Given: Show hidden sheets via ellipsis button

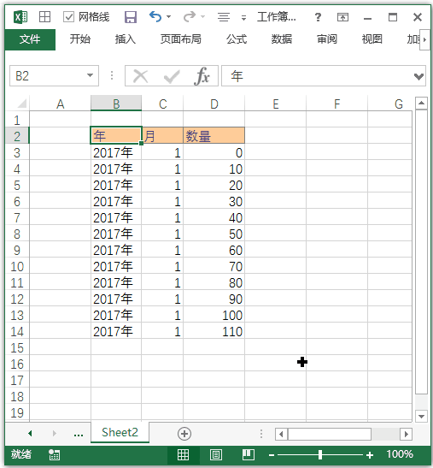Looking at the screenshot, I should (x=79, y=434).
